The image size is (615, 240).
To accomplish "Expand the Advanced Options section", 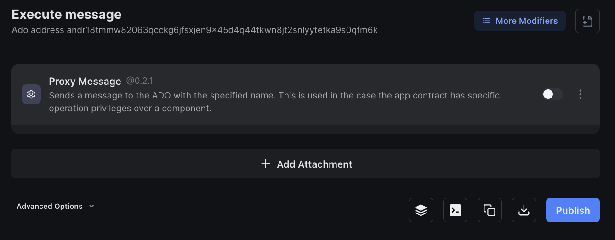I will (50, 207).
